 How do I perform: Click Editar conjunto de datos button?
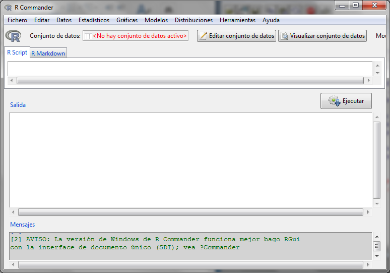pos(236,36)
